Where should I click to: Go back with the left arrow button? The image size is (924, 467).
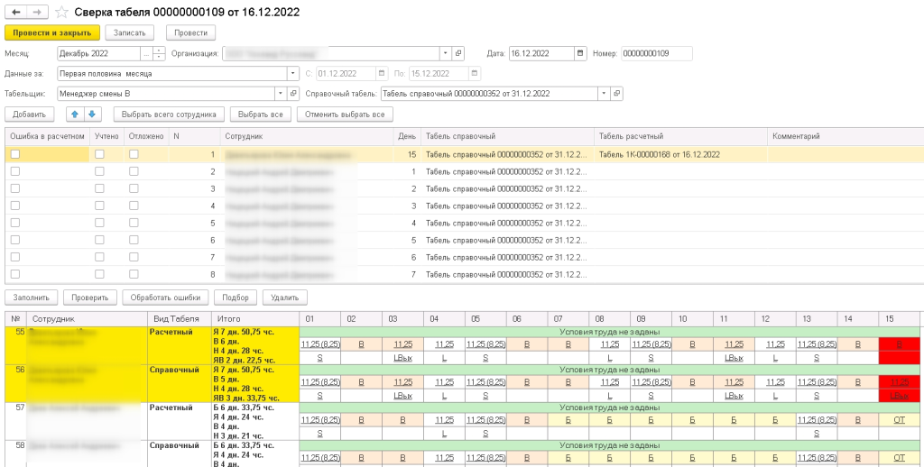click(16, 12)
